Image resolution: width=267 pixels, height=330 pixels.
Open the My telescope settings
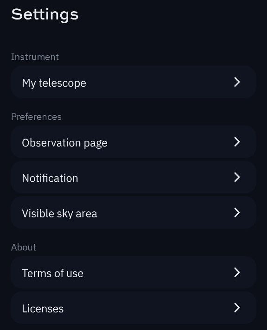pyautogui.click(x=133, y=82)
